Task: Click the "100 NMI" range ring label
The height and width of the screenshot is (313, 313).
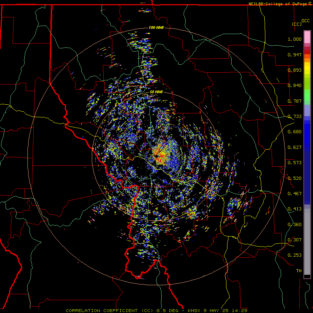Action: click(x=156, y=27)
